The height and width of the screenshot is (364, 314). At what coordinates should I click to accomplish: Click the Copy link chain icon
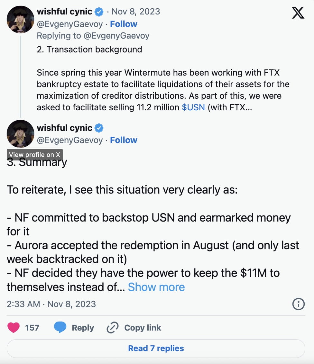[112, 327]
